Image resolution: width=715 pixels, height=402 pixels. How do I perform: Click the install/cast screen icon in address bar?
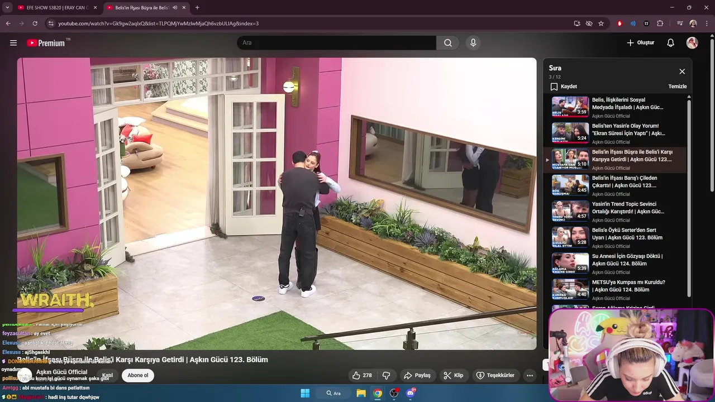577,23
